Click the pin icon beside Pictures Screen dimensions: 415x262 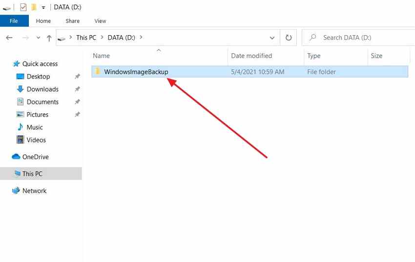77,115
